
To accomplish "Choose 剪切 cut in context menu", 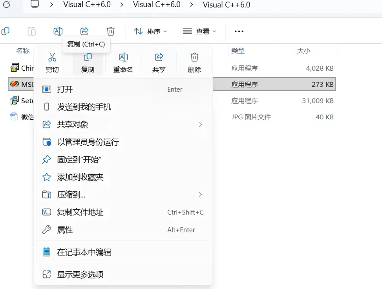I will [52, 62].
